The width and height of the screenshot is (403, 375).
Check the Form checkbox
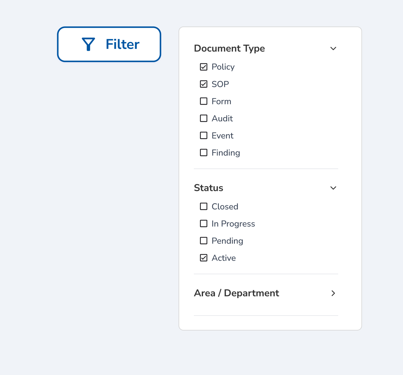coord(204,101)
